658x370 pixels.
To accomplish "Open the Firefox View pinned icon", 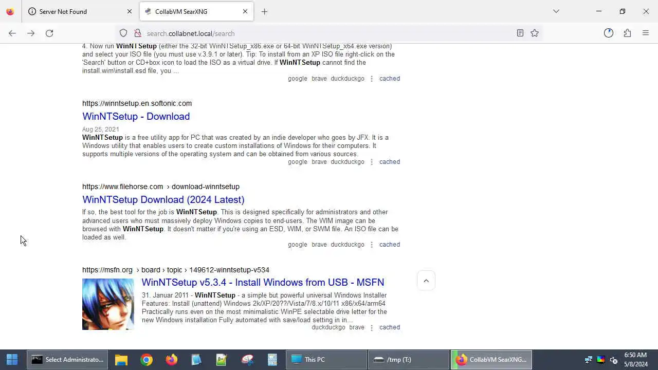I will (10, 11).
